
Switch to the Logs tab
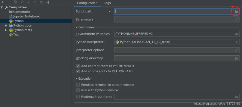coord(107,3)
